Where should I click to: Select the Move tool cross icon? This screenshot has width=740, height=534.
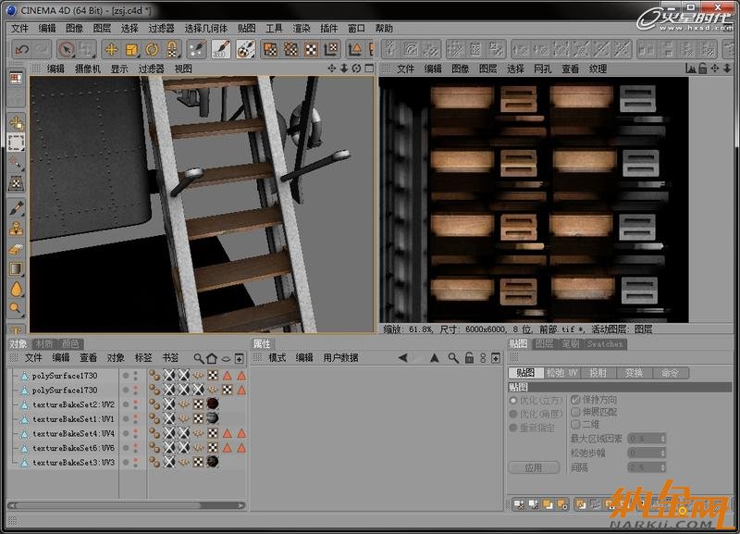tap(111, 49)
